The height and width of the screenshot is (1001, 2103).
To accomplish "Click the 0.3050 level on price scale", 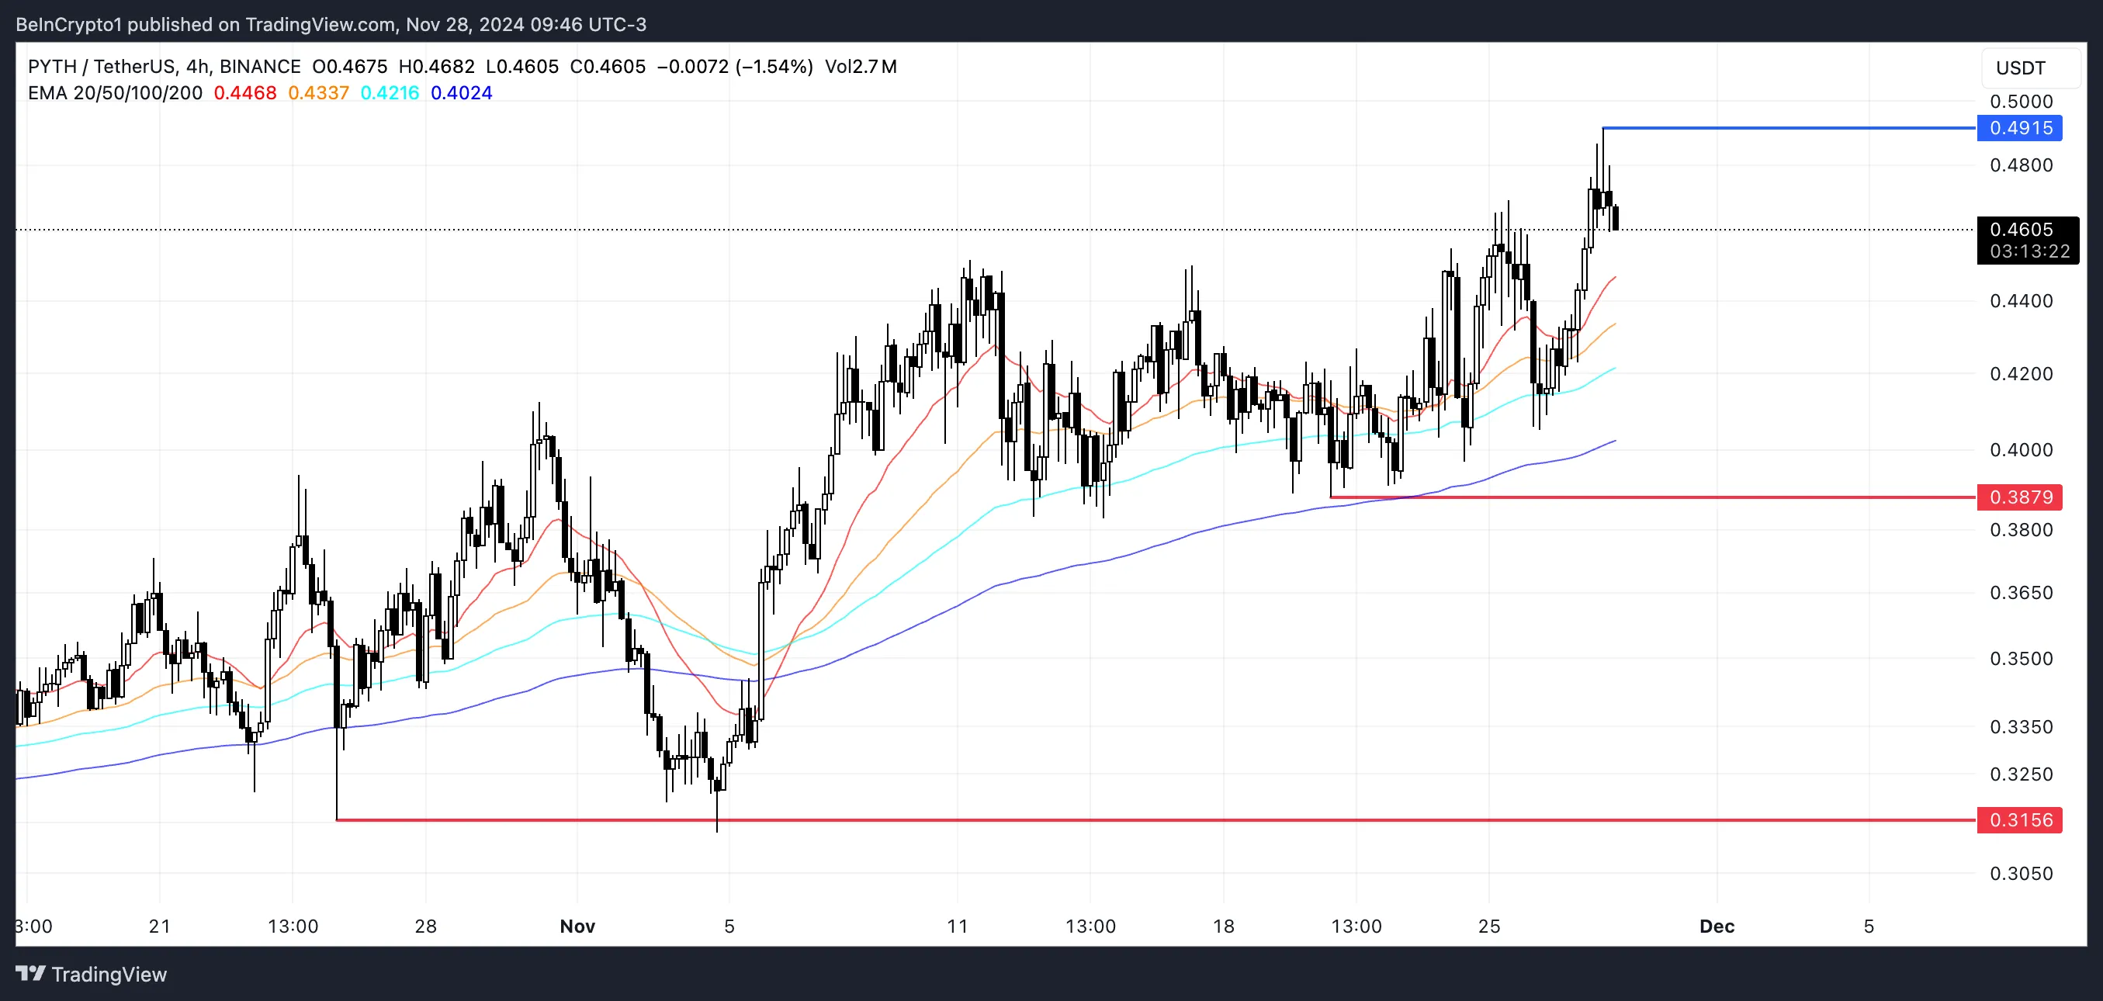I will coord(2021,874).
